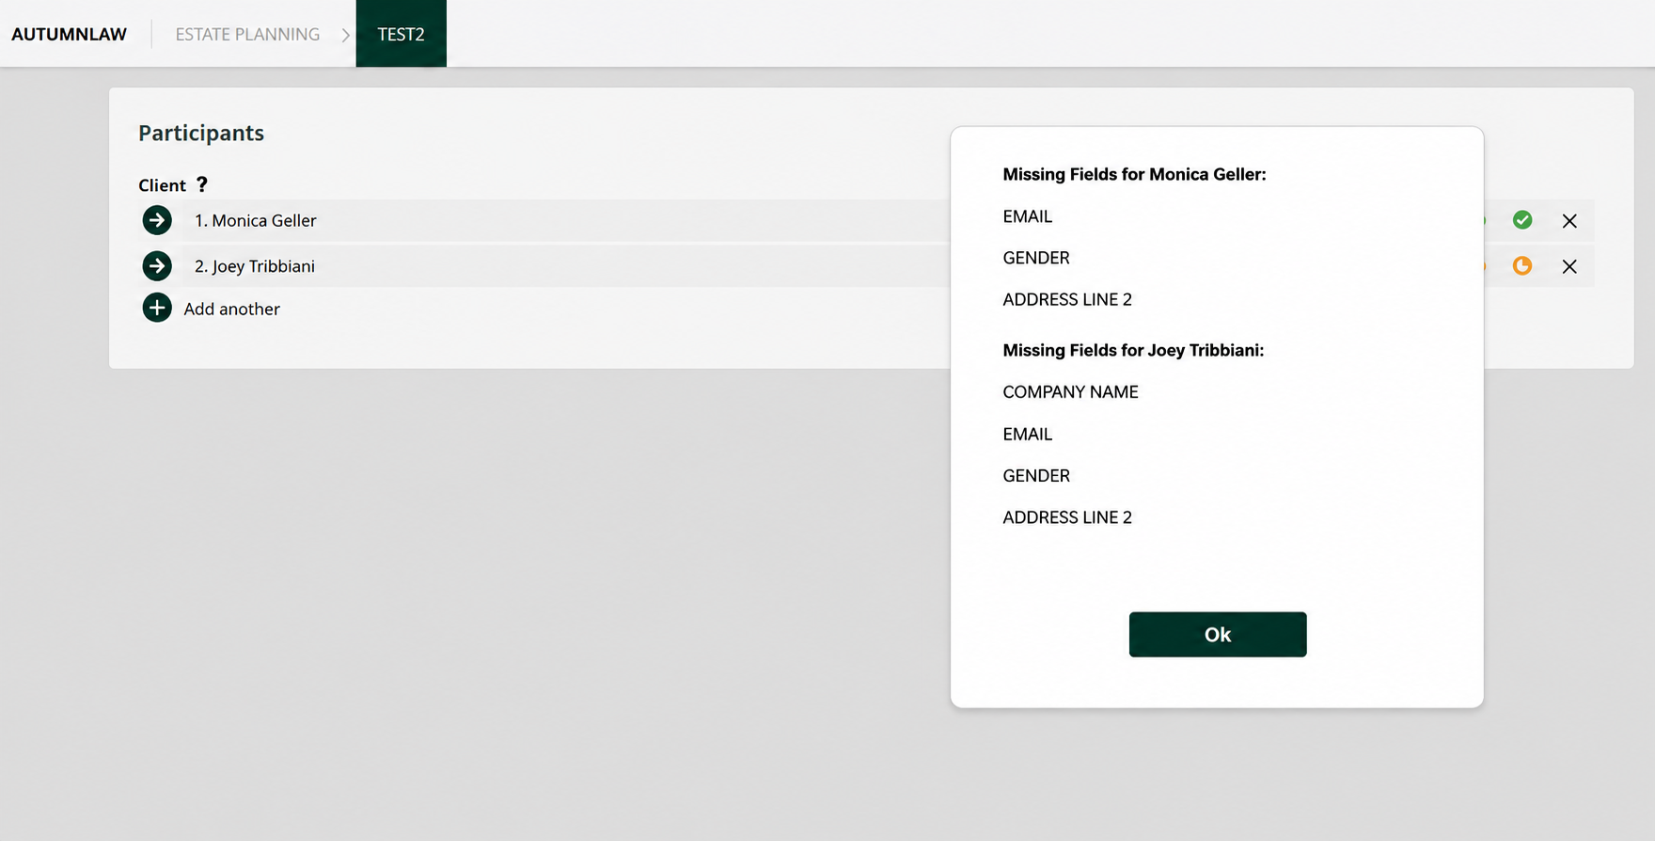The image size is (1655, 841).
Task: Click EMAIL under Monica Geller's missing fields
Action: click(x=1027, y=216)
